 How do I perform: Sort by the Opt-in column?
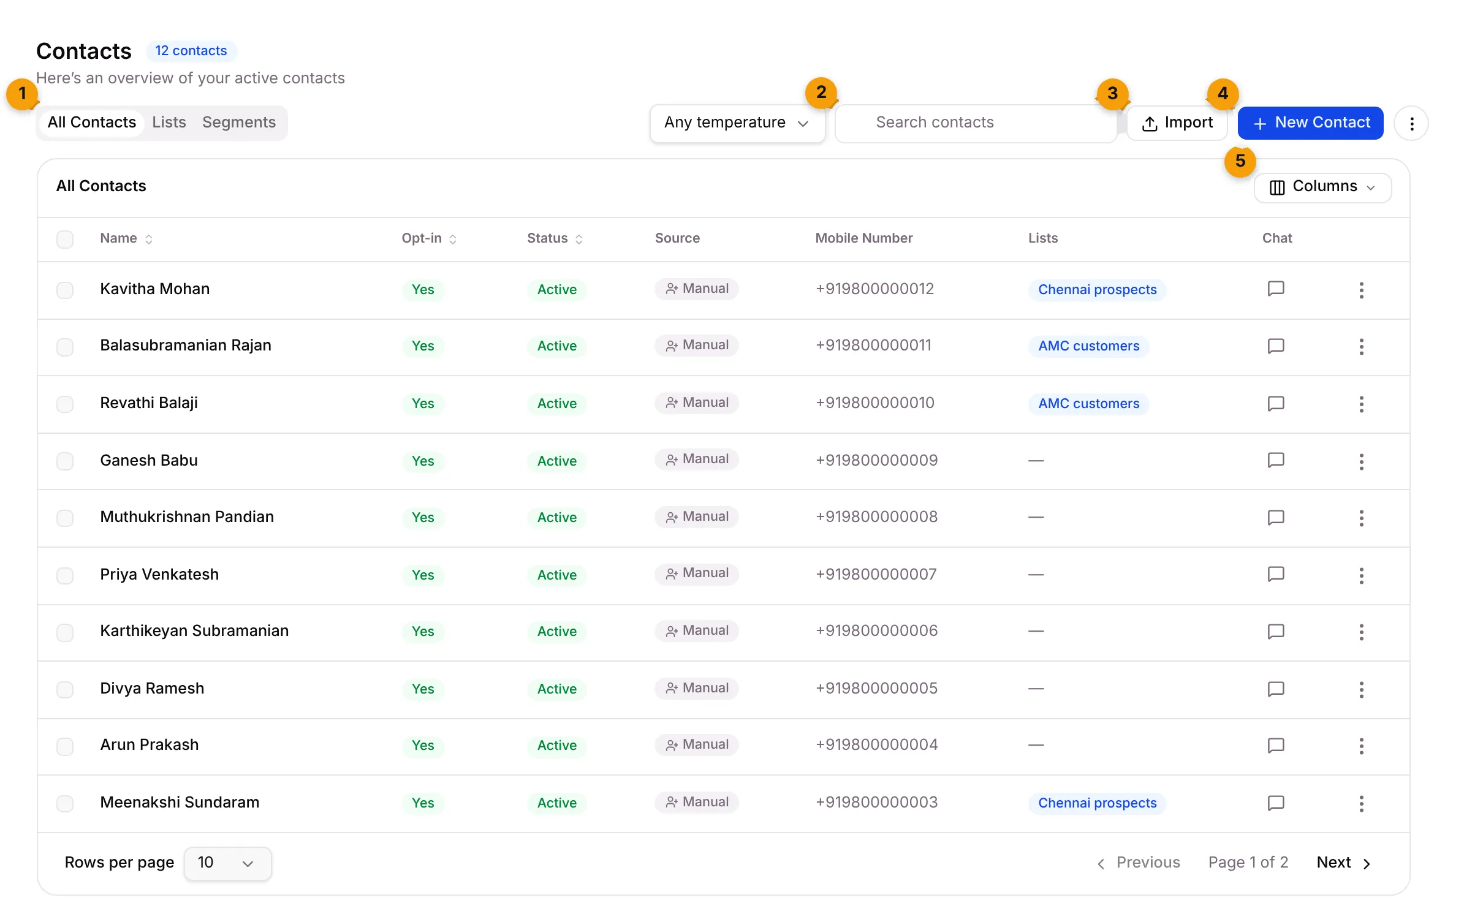point(429,238)
